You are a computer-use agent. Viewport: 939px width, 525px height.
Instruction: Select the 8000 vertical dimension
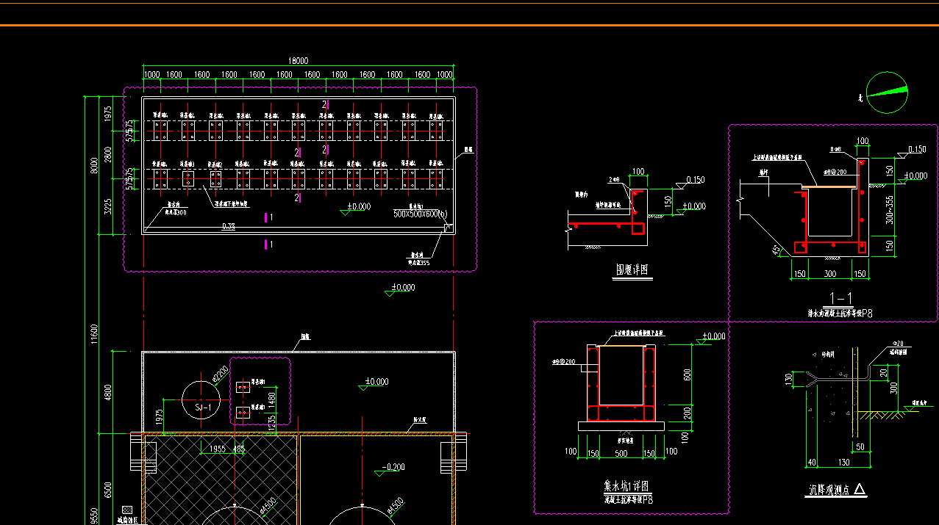pos(93,165)
